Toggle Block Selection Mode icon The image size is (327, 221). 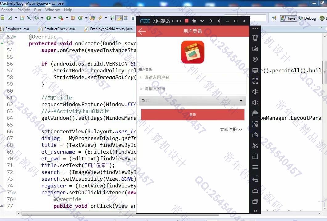point(126,18)
